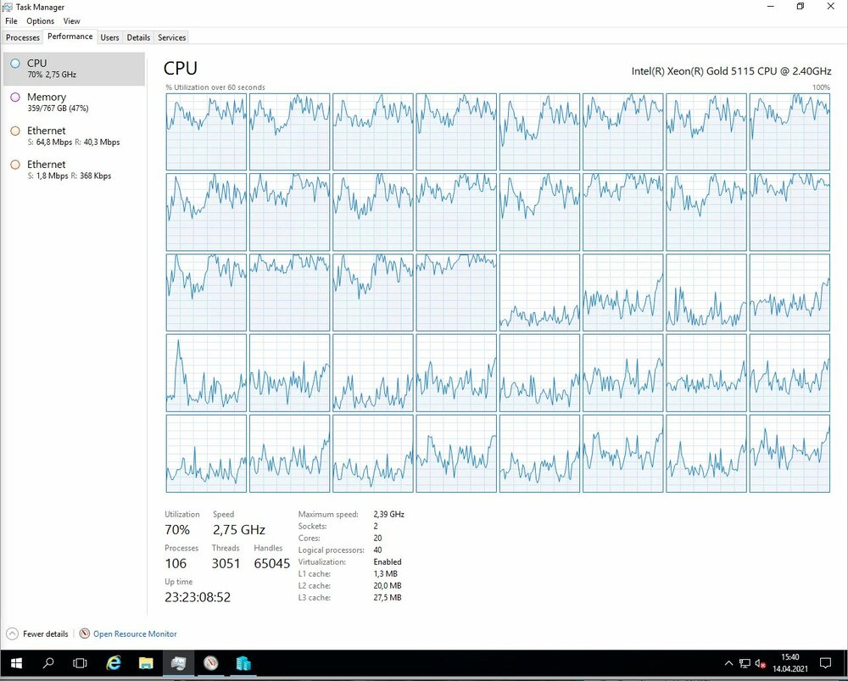Switch to the Processes tab
848x681 pixels.
pyautogui.click(x=22, y=36)
